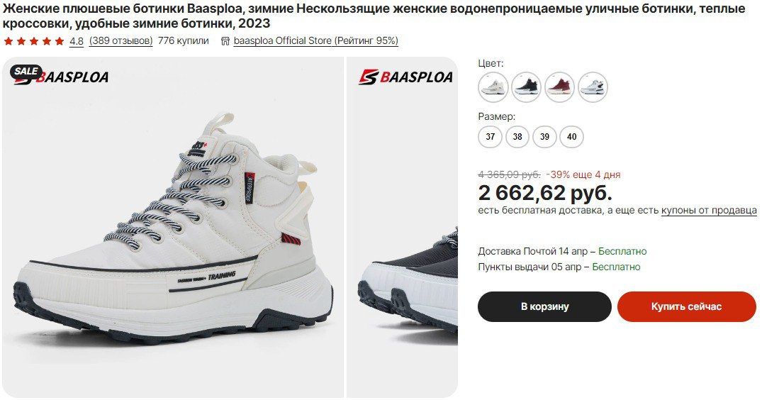Open the main white boot product image
Image resolution: width=762 pixels, height=400 pixels.
(x=172, y=227)
